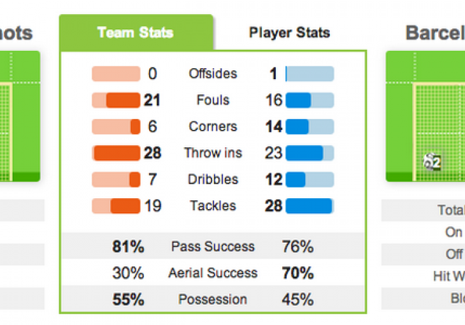The image size is (465, 325).
Task: Click the Dribbles stat label
Action: [212, 180]
